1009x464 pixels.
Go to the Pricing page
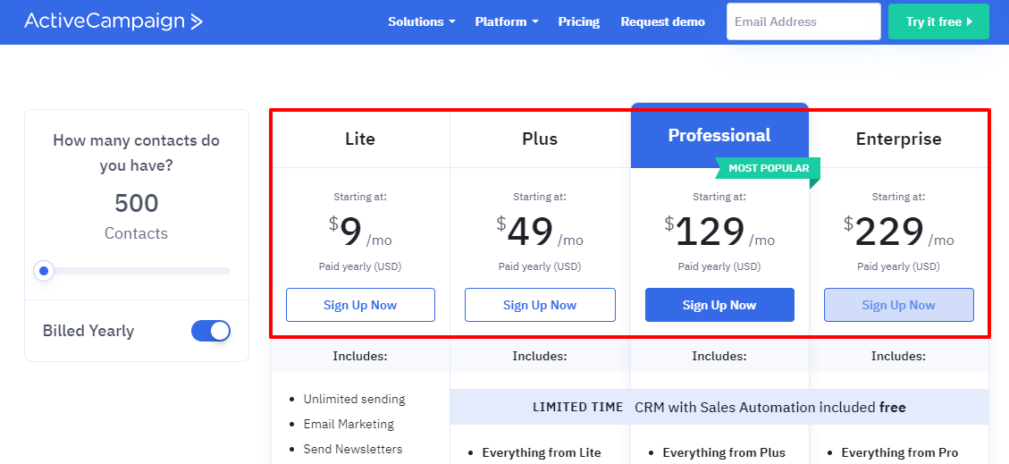pyautogui.click(x=579, y=21)
